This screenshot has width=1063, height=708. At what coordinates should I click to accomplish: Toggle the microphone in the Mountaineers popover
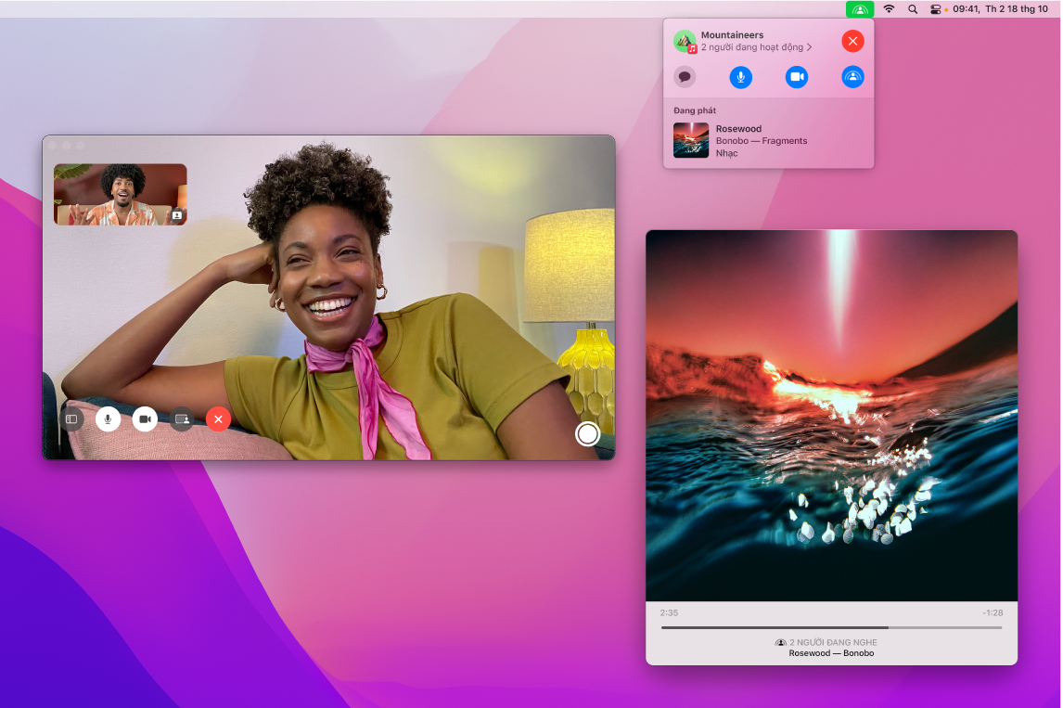pyautogui.click(x=740, y=77)
